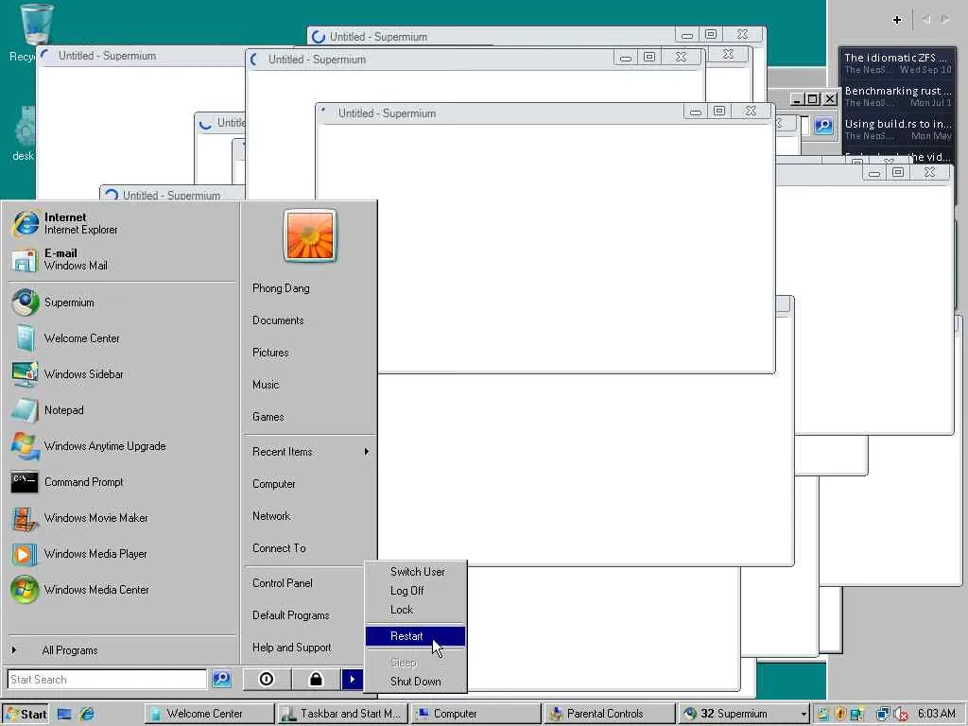Image resolution: width=968 pixels, height=726 pixels.
Task: Switch to Welcome Center taskbar button
Action: (210, 714)
